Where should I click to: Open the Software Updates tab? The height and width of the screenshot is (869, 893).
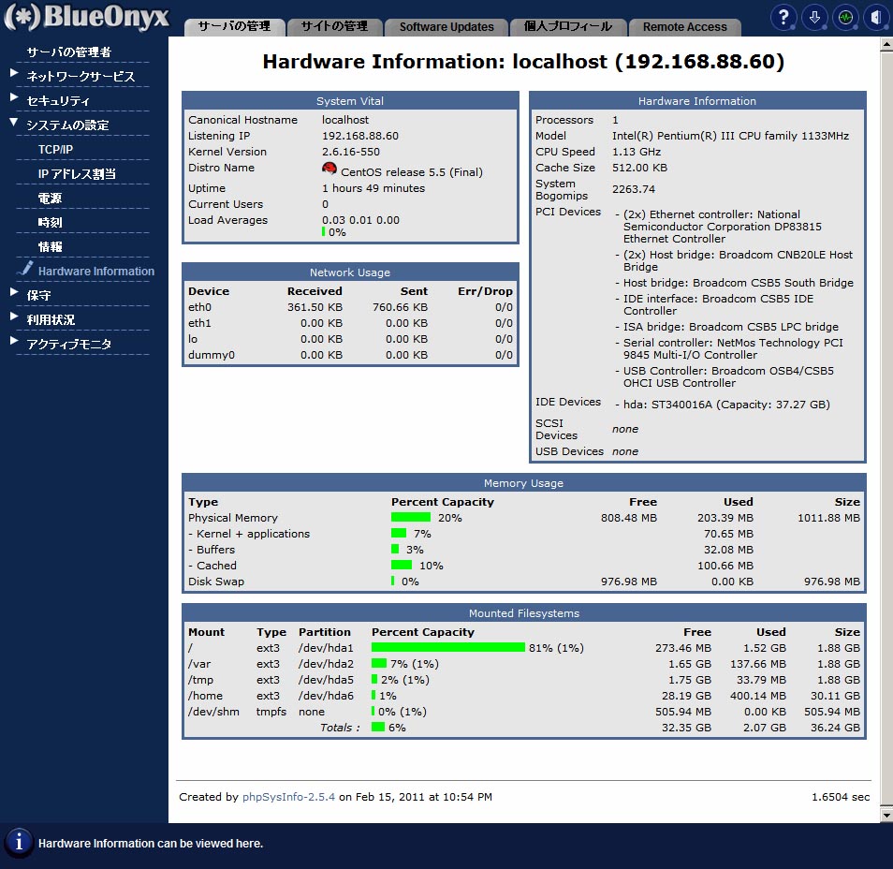pos(446,27)
